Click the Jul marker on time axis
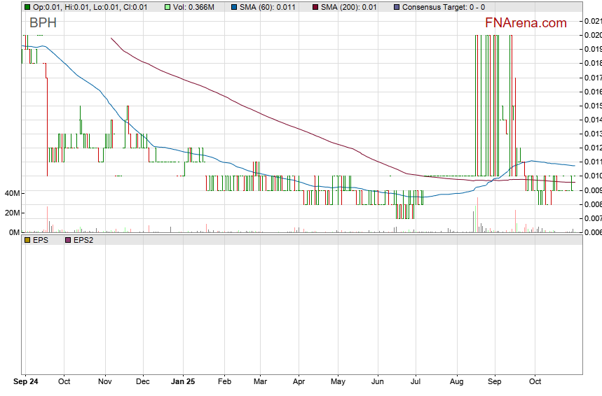 [x=416, y=382]
